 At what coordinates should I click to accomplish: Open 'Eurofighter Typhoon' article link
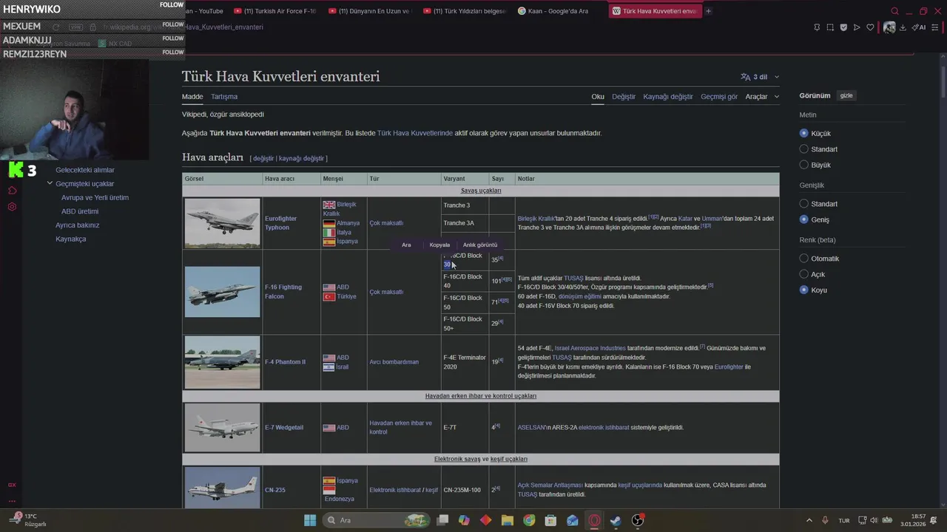point(280,223)
